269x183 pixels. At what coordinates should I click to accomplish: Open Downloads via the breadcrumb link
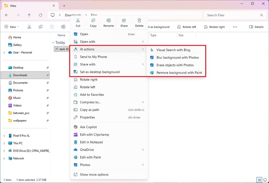coord(73,15)
